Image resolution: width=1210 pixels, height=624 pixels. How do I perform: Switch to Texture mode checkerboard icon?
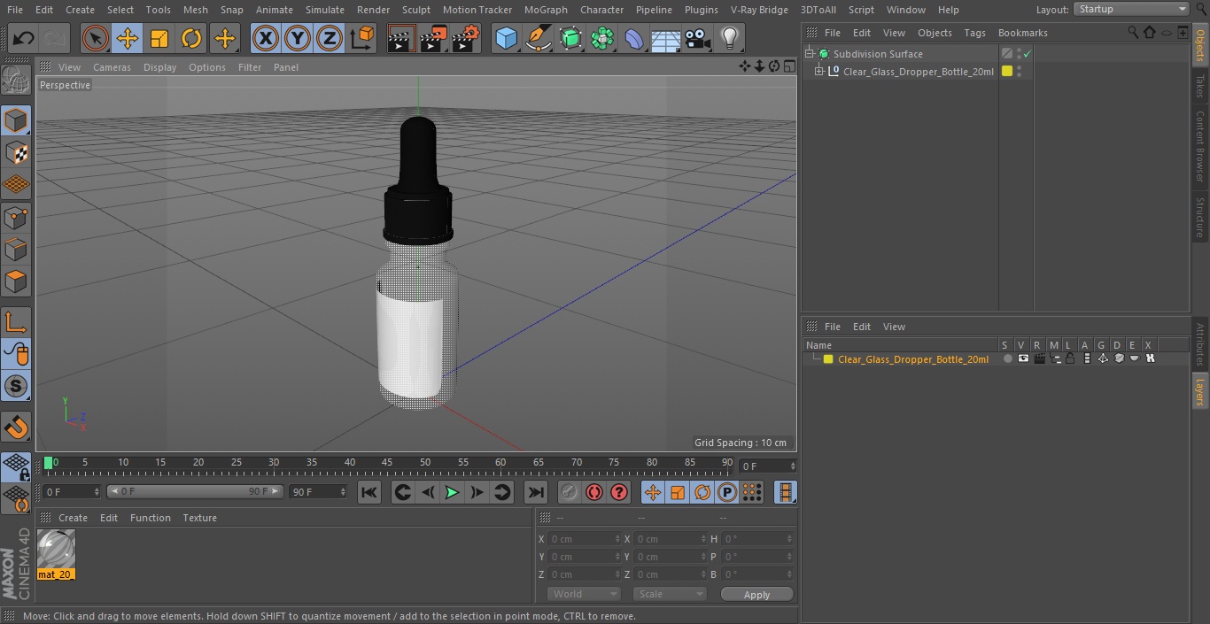[x=16, y=152]
